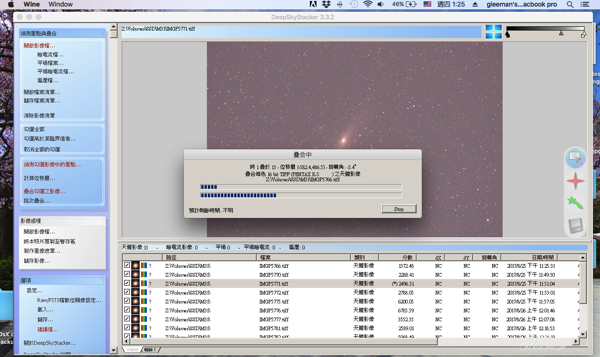Screen dimensions: 600x357
Task: Open the Wi-Fi status menu
Action: click(367, 4)
